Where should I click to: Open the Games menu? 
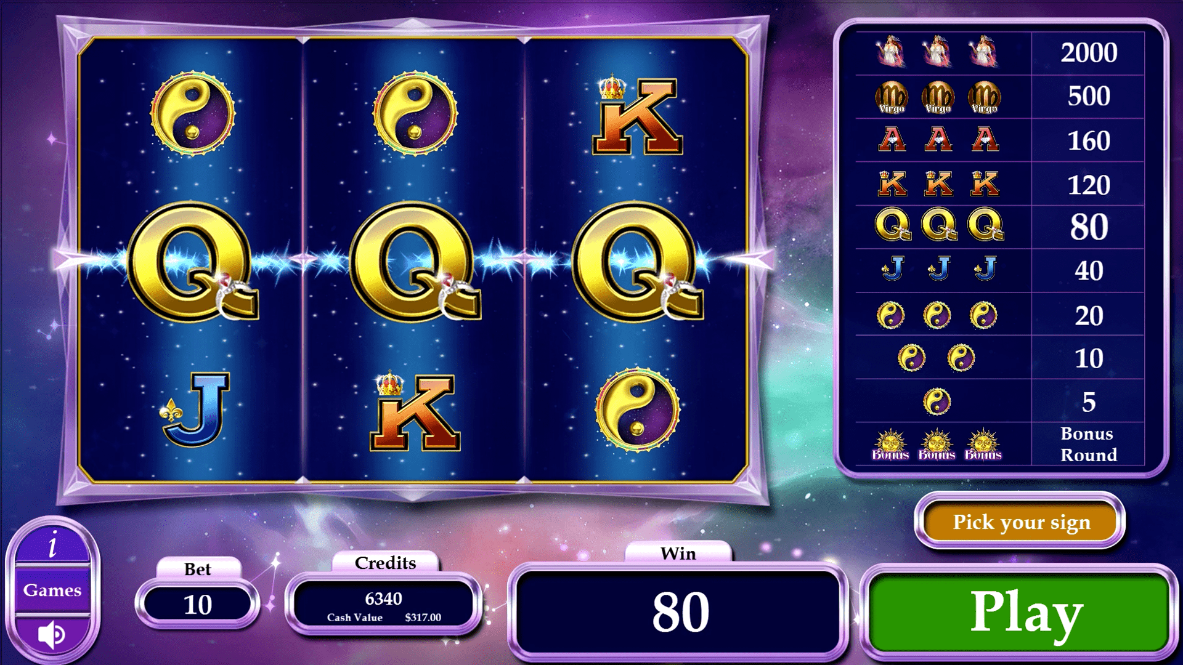point(52,590)
